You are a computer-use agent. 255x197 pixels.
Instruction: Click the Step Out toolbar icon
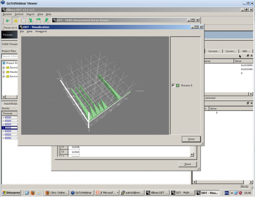pos(46,20)
